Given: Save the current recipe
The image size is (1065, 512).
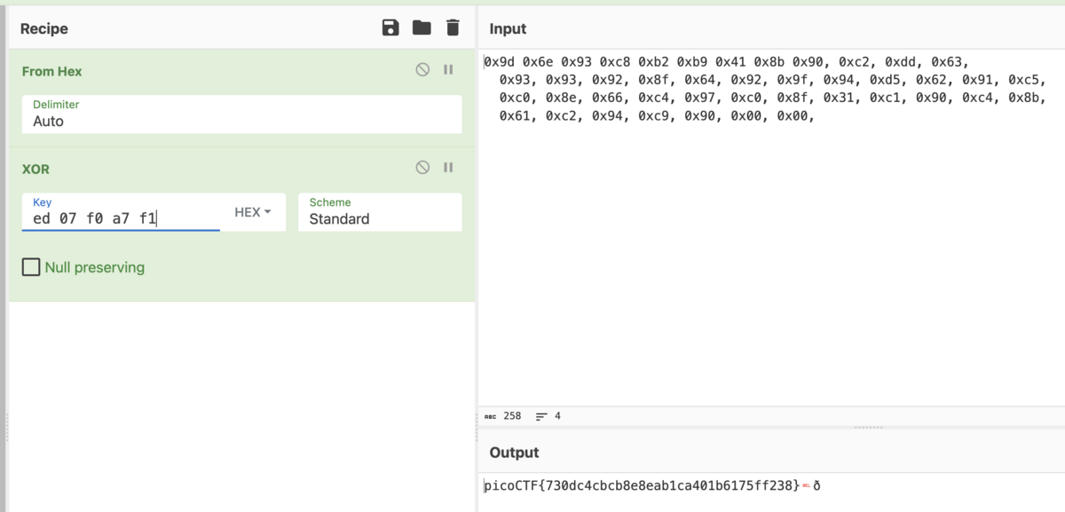Looking at the screenshot, I should click(390, 28).
